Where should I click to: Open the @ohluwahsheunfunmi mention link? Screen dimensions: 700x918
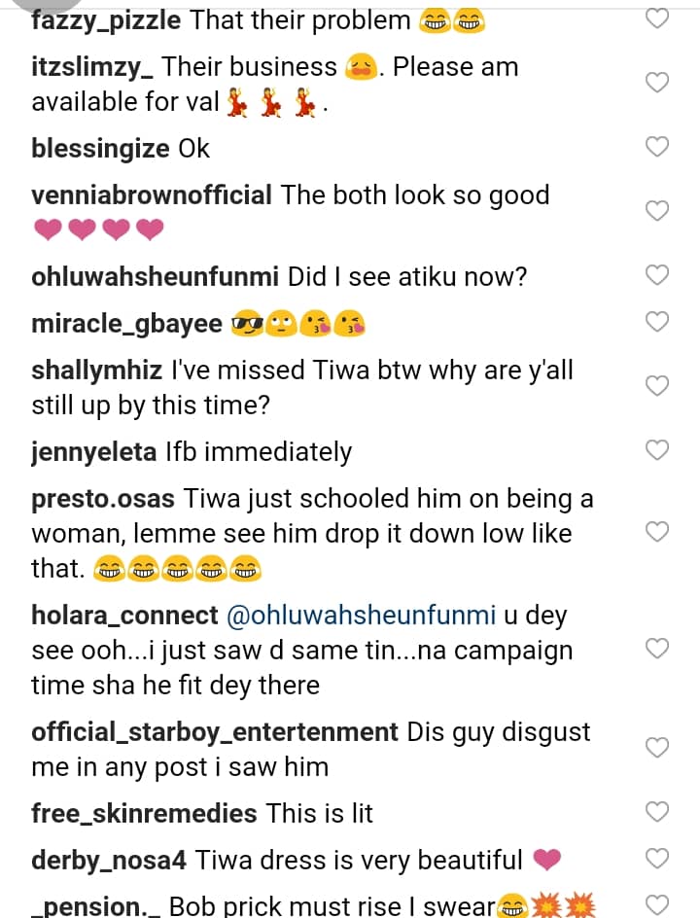[361, 616]
